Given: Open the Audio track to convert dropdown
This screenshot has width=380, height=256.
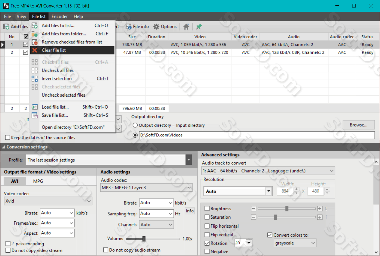Looking at the screenshot, I should click(268, 171).
